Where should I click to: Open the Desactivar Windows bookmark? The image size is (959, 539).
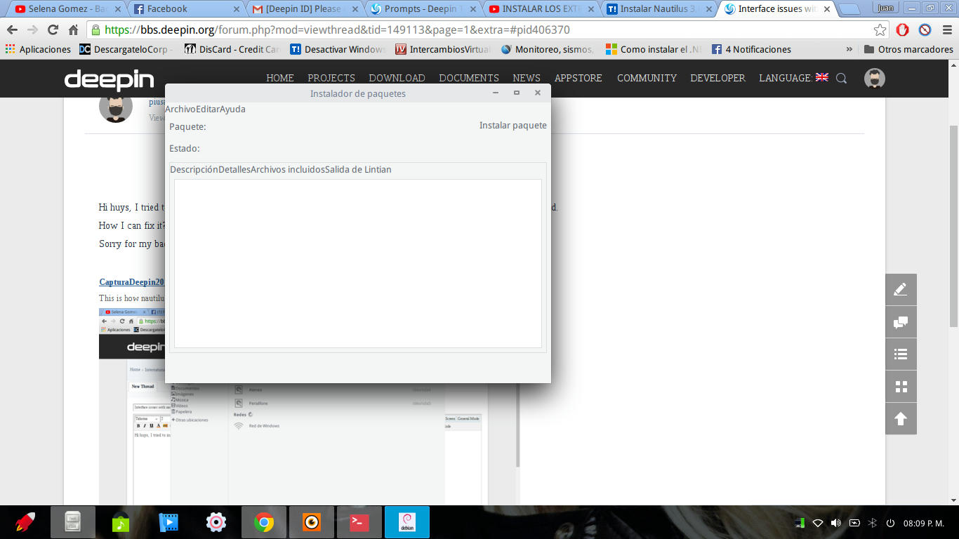point(338,49)
